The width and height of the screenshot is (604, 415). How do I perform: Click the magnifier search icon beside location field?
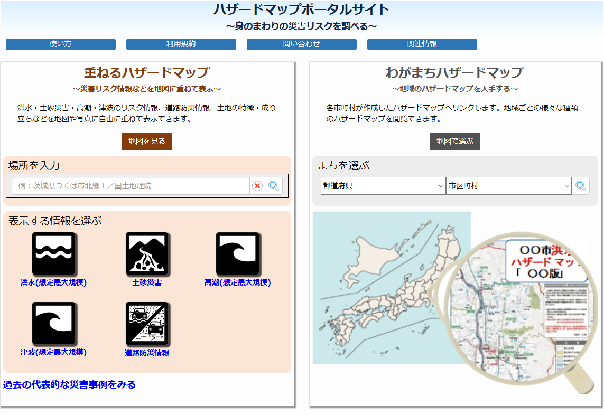point(274,186)
